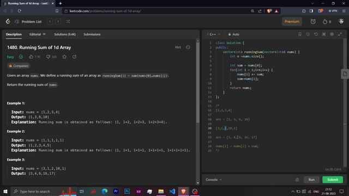Screen dimensions: 349x196
Task: Open the streak flame counter
Action: 327,22
